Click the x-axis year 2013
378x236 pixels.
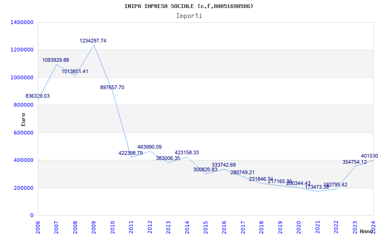point(168,227)
